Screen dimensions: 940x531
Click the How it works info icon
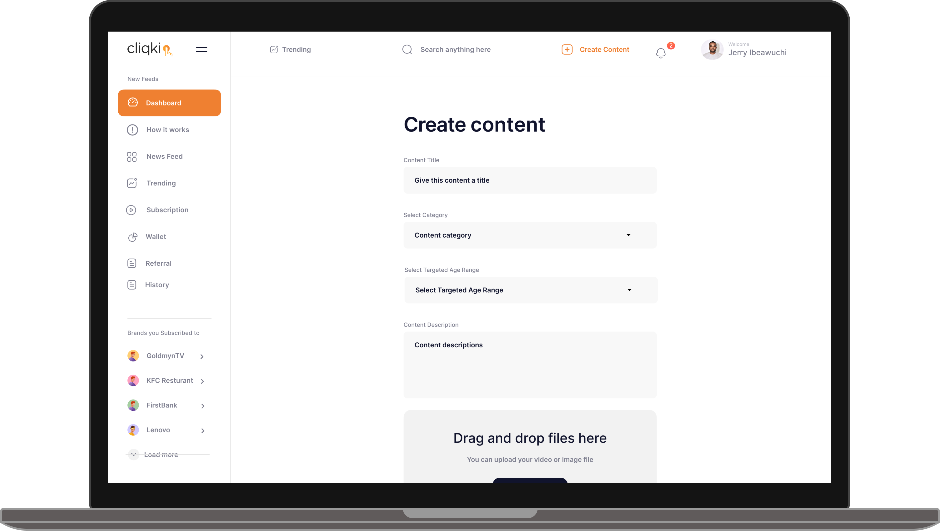(132, 130)
